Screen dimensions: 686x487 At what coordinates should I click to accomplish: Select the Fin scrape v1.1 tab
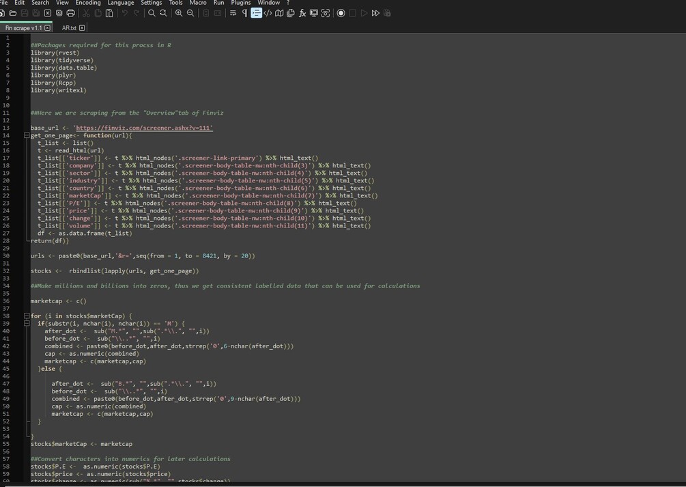[24, 28]
